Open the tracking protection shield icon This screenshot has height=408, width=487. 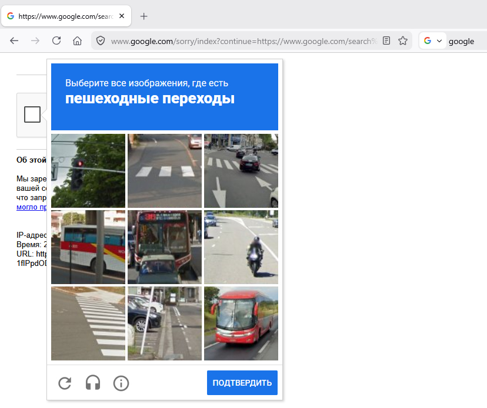click(101, 41)
